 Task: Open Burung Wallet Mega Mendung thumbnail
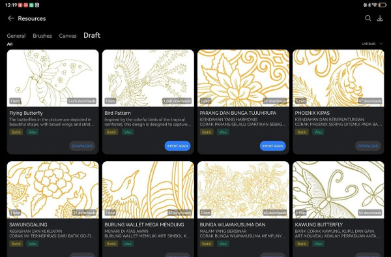148,190
